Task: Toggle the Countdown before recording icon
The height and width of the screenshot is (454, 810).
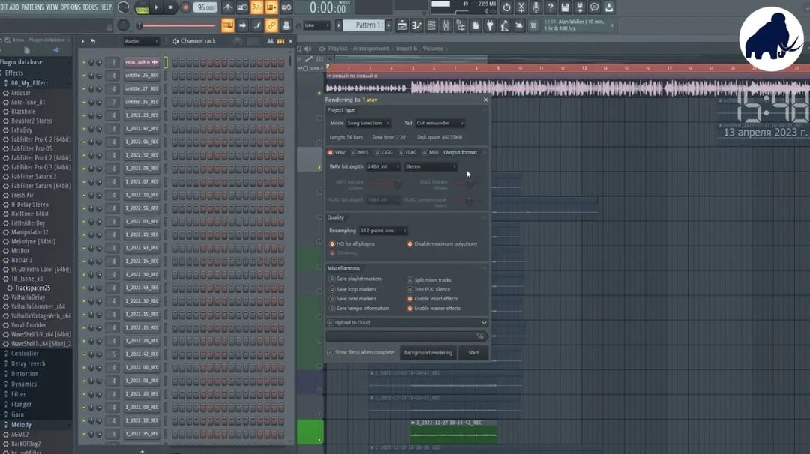Action: click(x=256, y=7)
